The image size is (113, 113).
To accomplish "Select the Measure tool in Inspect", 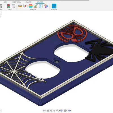I will click(x=20, y=6).
